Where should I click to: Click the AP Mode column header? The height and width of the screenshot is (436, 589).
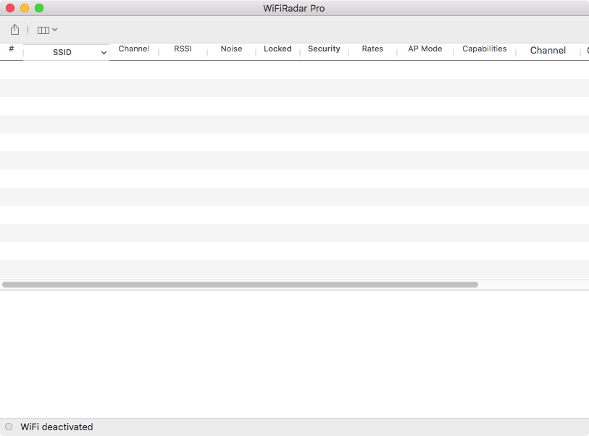pyautogui.click(x=425, y=49)
